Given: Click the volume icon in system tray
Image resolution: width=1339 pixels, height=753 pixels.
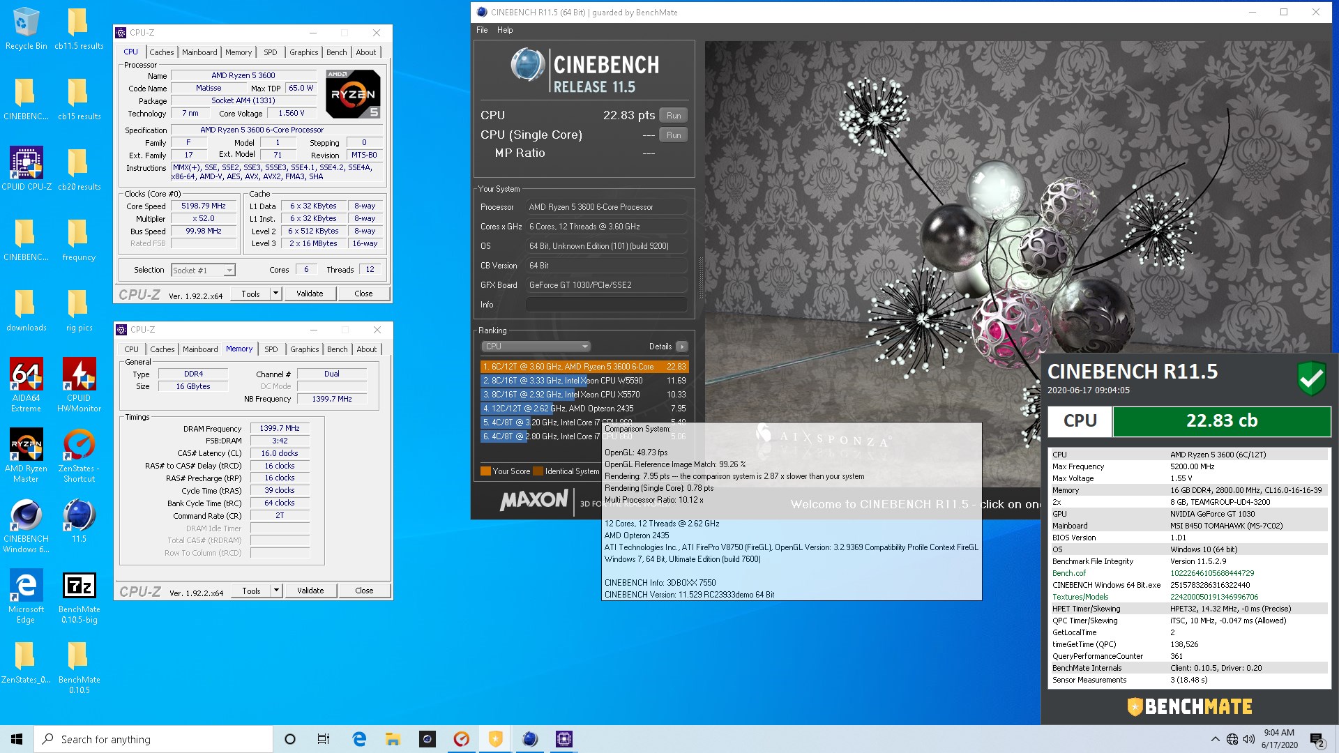Looking at the screenshot, I should 1248,739.
